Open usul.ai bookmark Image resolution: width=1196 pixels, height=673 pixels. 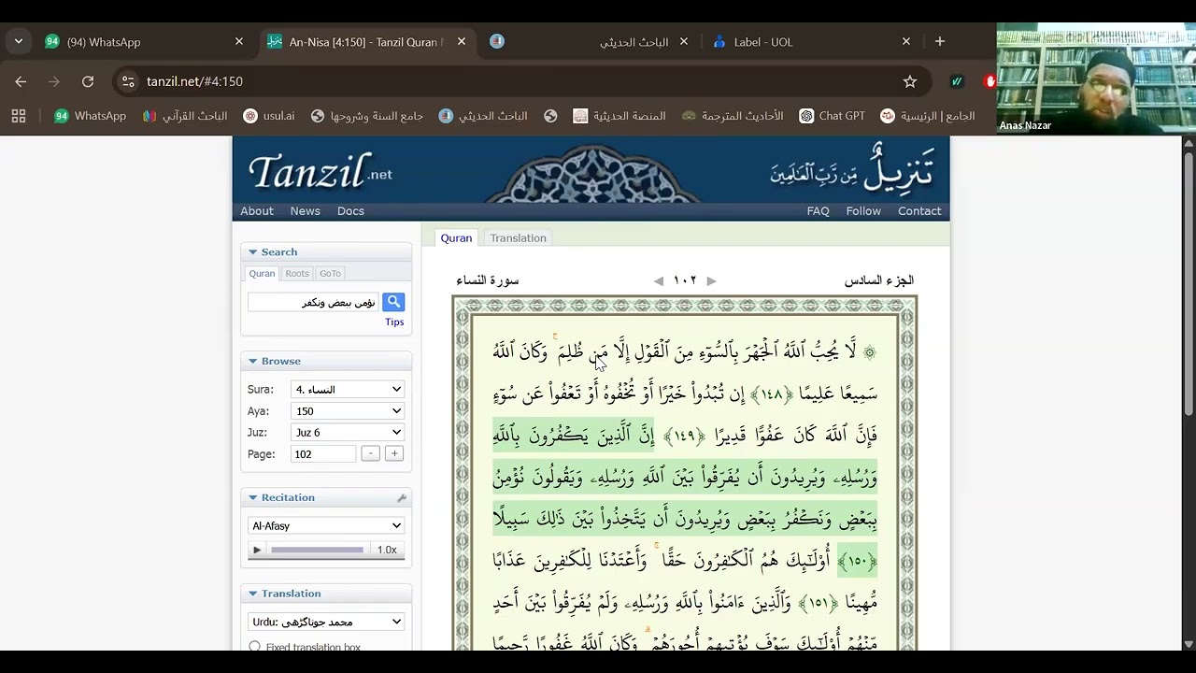tap(269, 116)
